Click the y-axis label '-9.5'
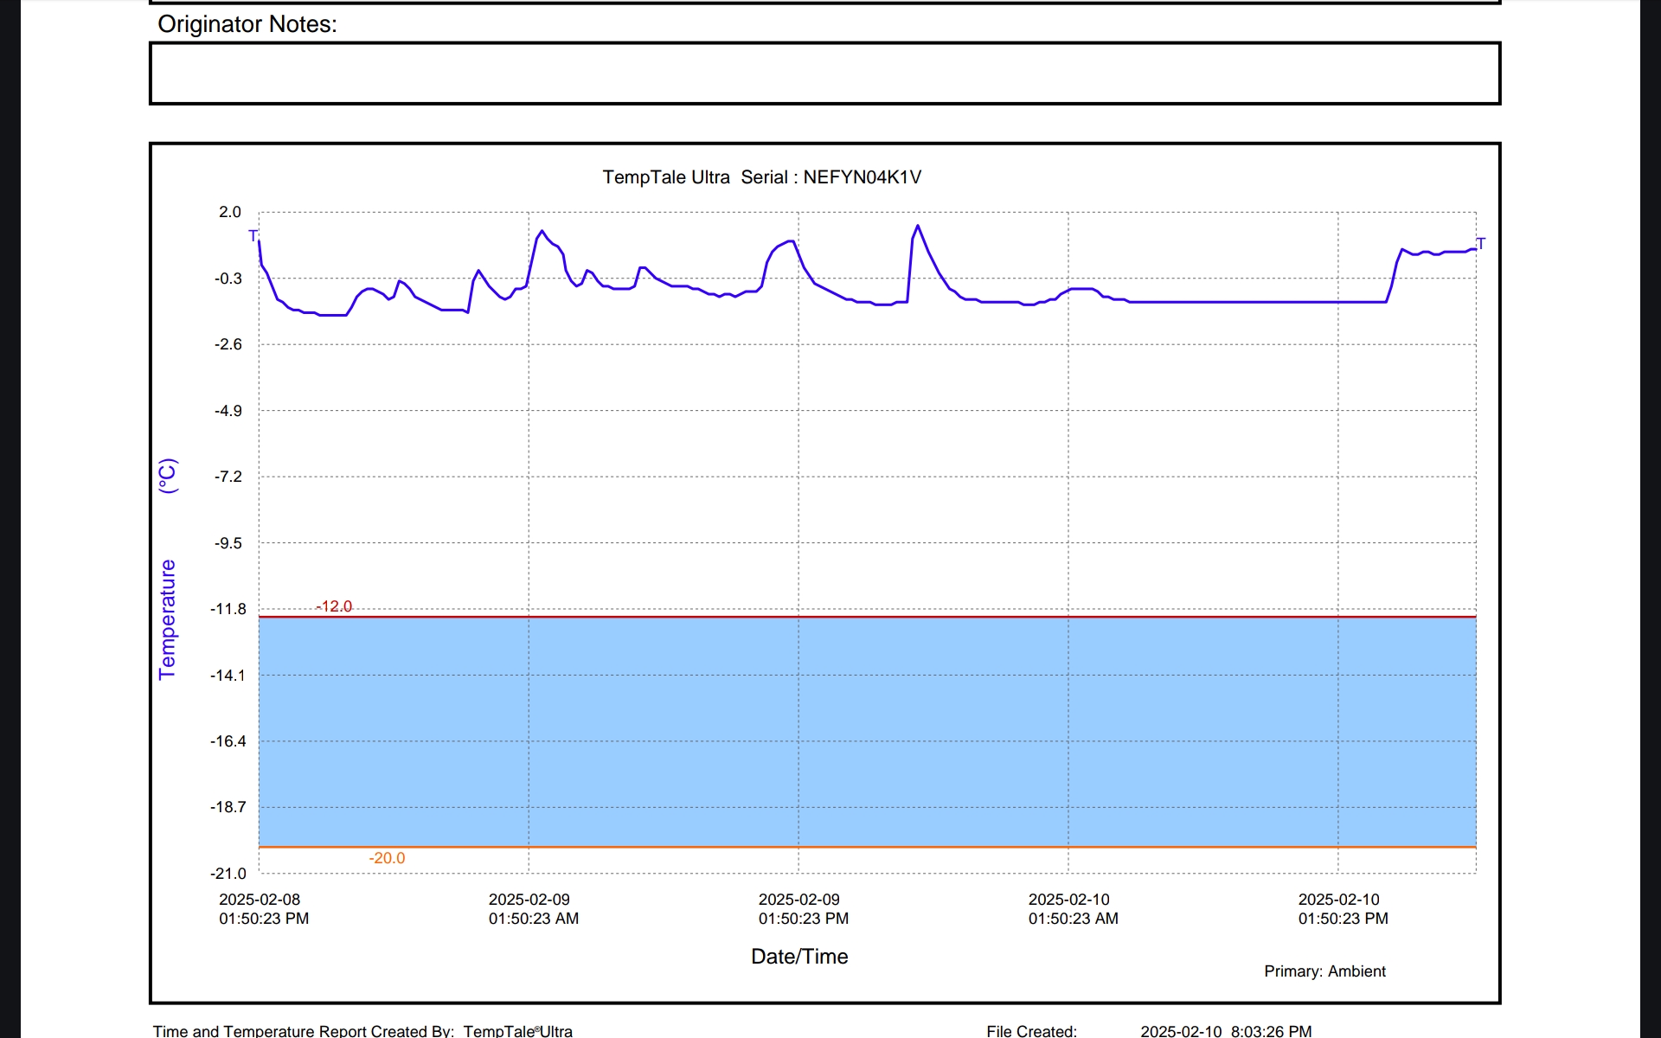Viewport: 1661px width, 1038px height. (228, 543)
